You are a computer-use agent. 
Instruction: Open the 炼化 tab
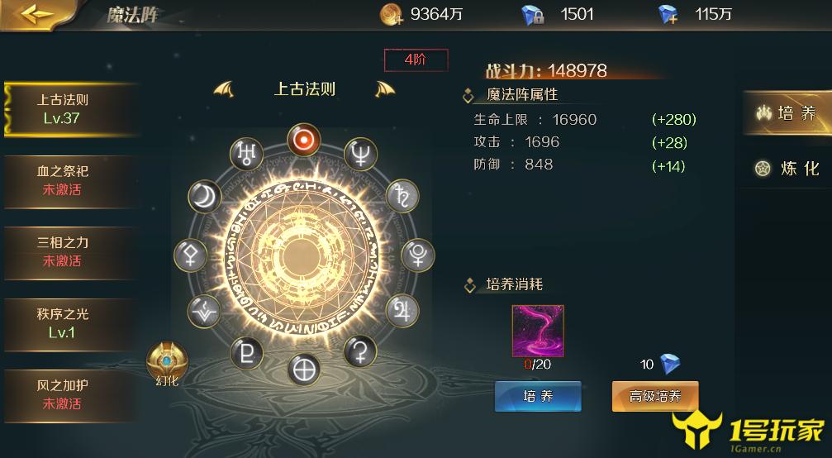click(787, 169)
